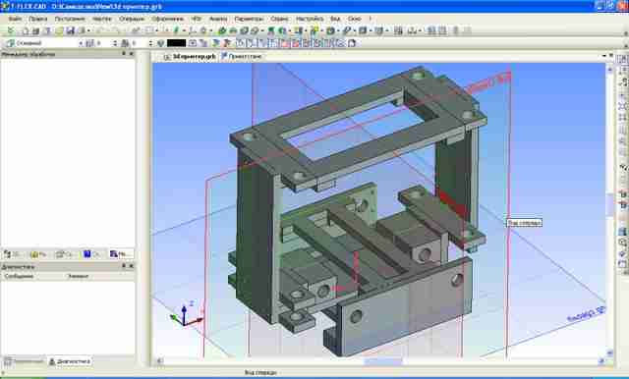
Task: Click the green 3D operation icon in toolbar
Action: coord(221,30)
